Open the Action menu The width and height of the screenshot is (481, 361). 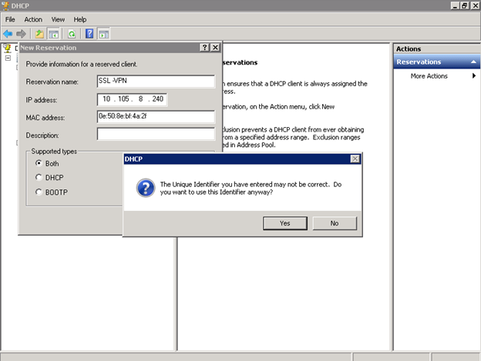[x=33, y=19]
